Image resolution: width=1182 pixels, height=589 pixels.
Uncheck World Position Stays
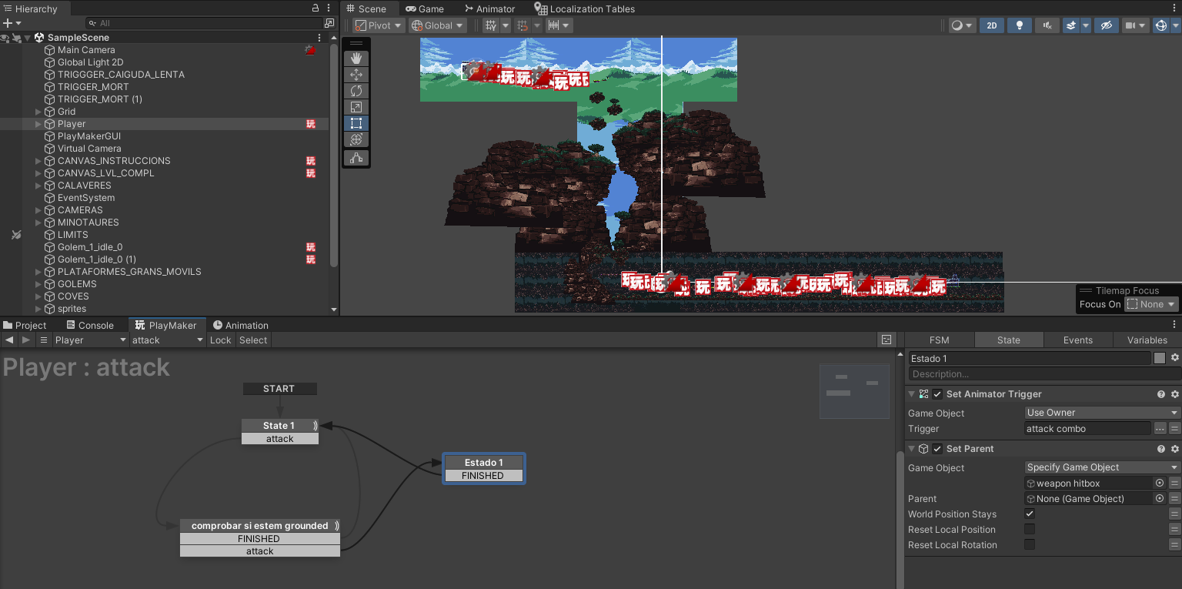[x=1030, y=514]
